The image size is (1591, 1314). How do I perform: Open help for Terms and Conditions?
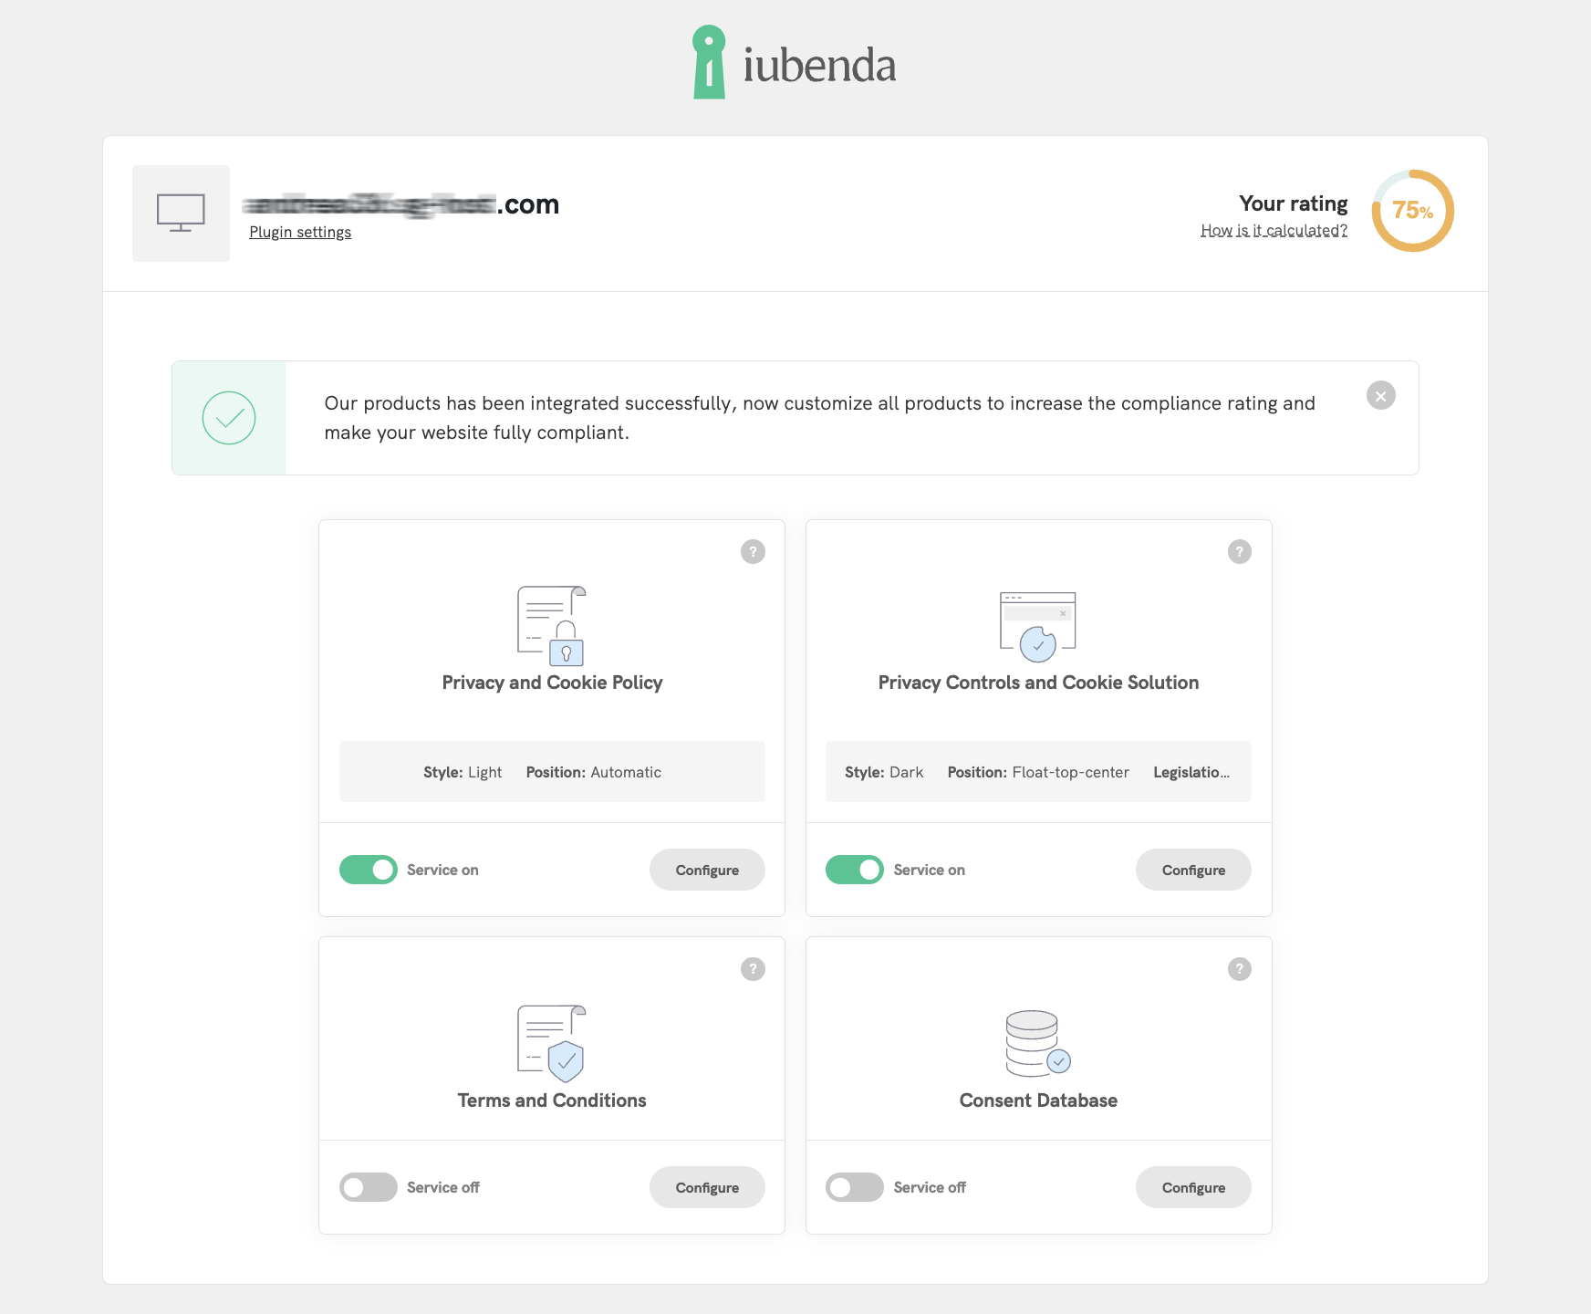pyautogui.click(x=753, y=969)
